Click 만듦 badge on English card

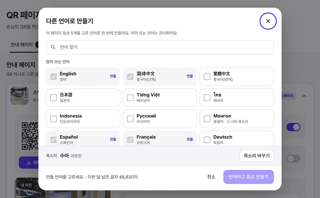point(113,76)
